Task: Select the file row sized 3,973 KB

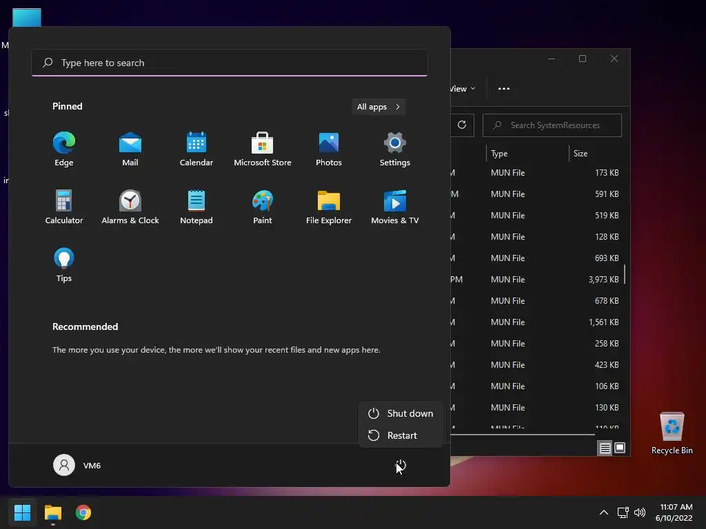Action: click(x=536, y=280)
